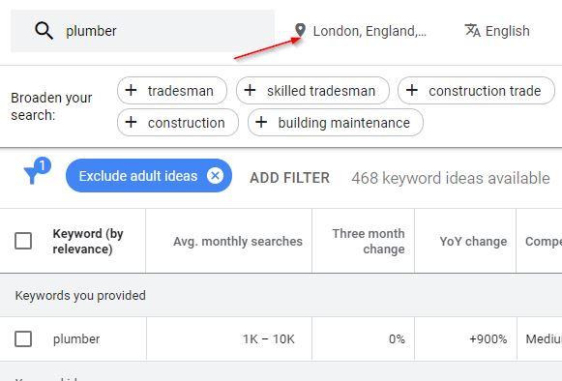Screen dimensions: 562x381
Task: Click the language translate icon
Action: pos(472,31)
